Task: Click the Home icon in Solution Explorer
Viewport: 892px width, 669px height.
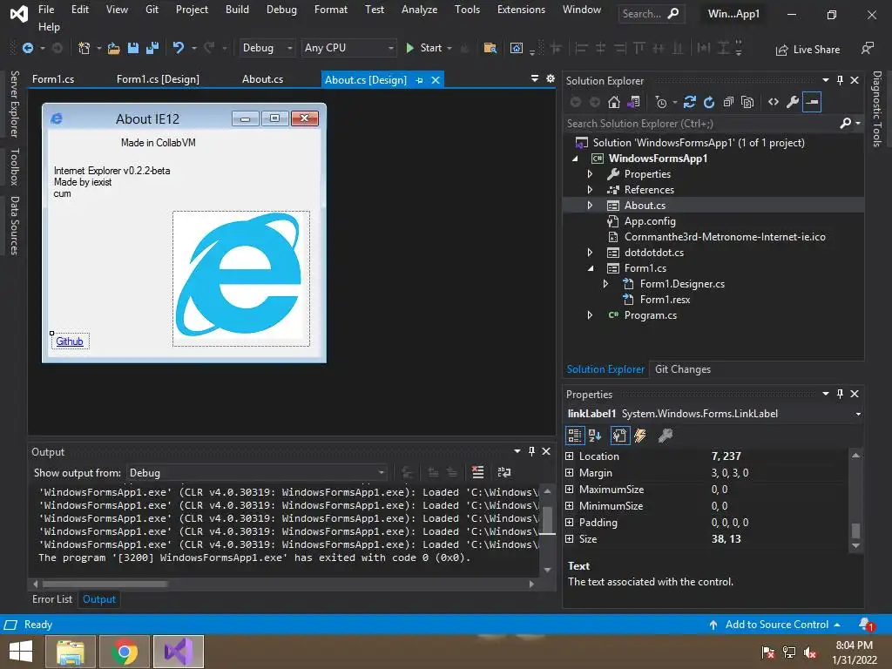Action: 614,103
